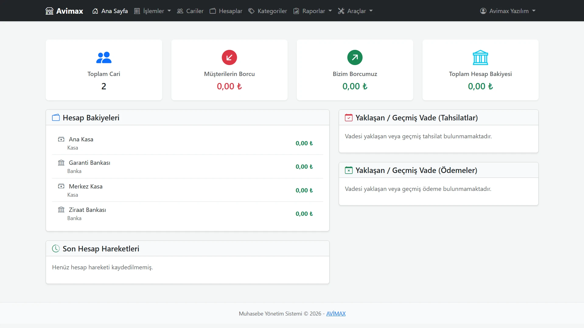Click the cash icon beside Ana Kasa
584x328 pixels.
tap(61, 139)
